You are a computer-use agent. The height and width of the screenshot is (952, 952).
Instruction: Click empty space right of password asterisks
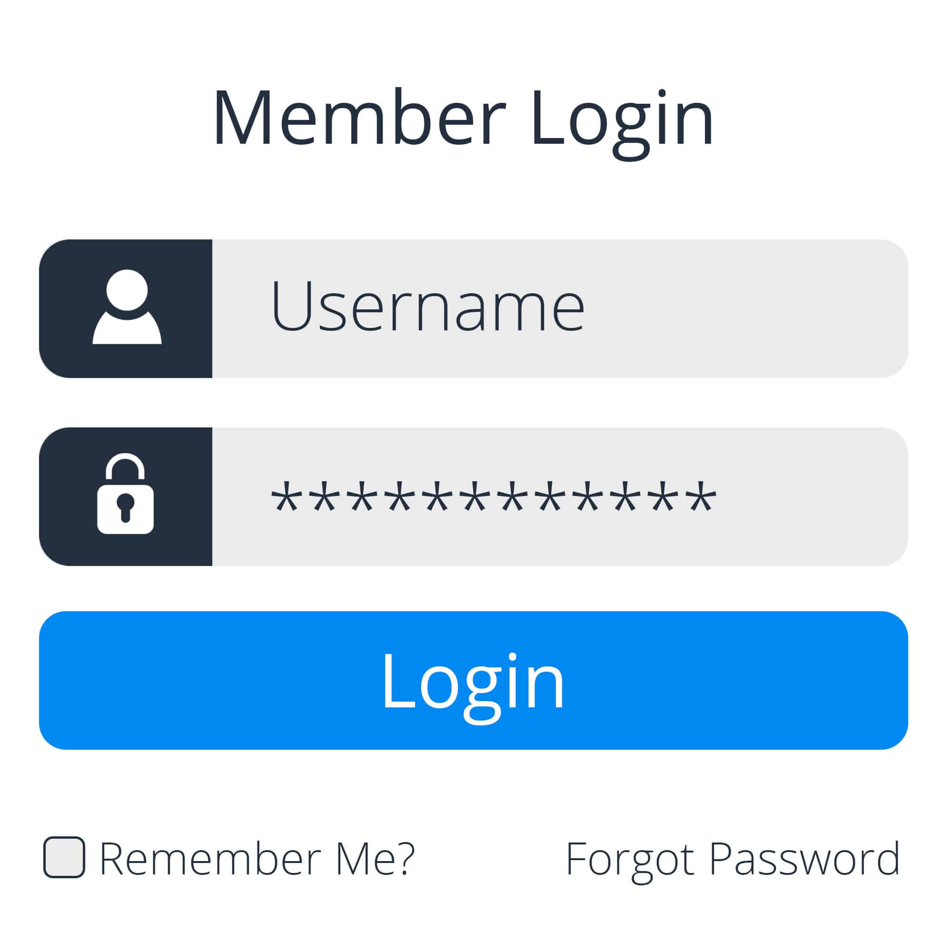click(808, 496)
